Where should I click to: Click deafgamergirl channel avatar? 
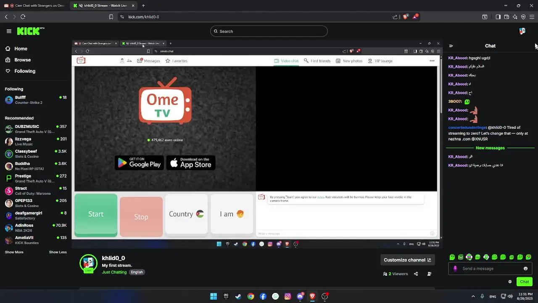click(x=9, y=215)
